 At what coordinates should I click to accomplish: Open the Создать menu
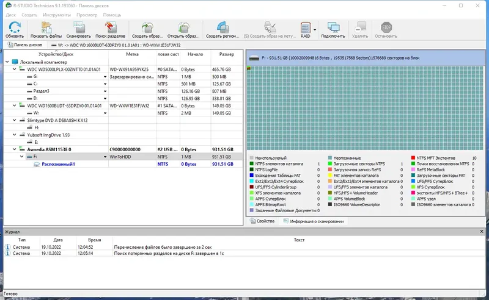29,15
